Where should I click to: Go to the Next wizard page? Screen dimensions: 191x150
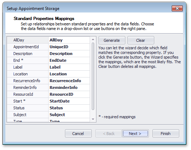pyautogui.click(x=135, y=134)
